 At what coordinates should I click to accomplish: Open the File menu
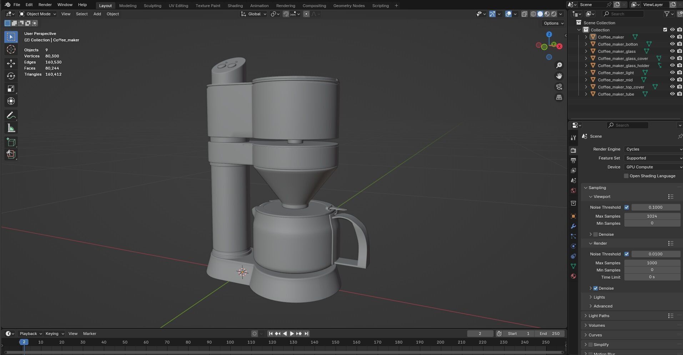[x=16, y=5]
